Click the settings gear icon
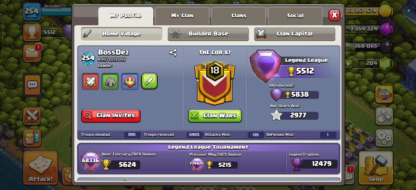The image size is (416, 190). (x=384, y=138)
